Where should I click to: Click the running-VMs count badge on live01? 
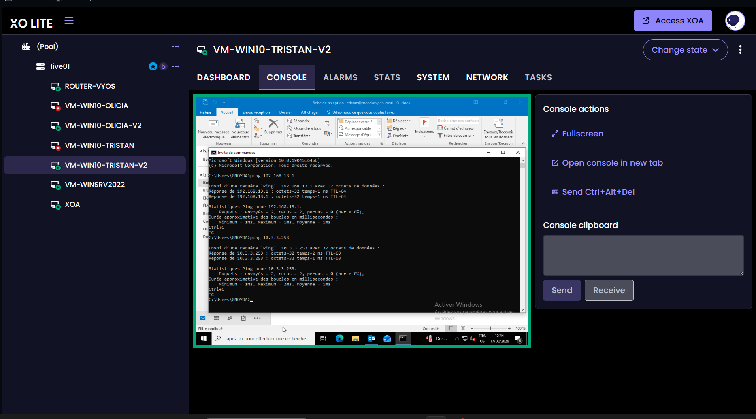click(x=163, y=66)
